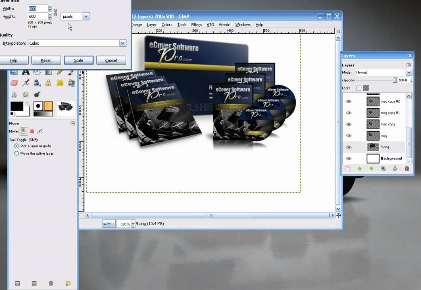Select the Airbrush tool
Screen dimensions: 421x290
click(26, 83)
